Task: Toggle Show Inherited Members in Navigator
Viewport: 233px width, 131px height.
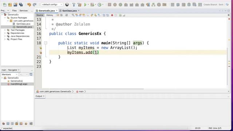Action: (x=4, y=124)
